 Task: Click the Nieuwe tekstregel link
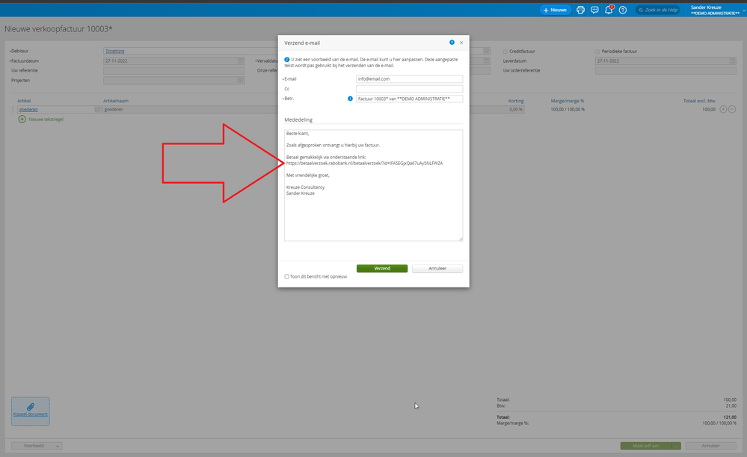(46, 119)
